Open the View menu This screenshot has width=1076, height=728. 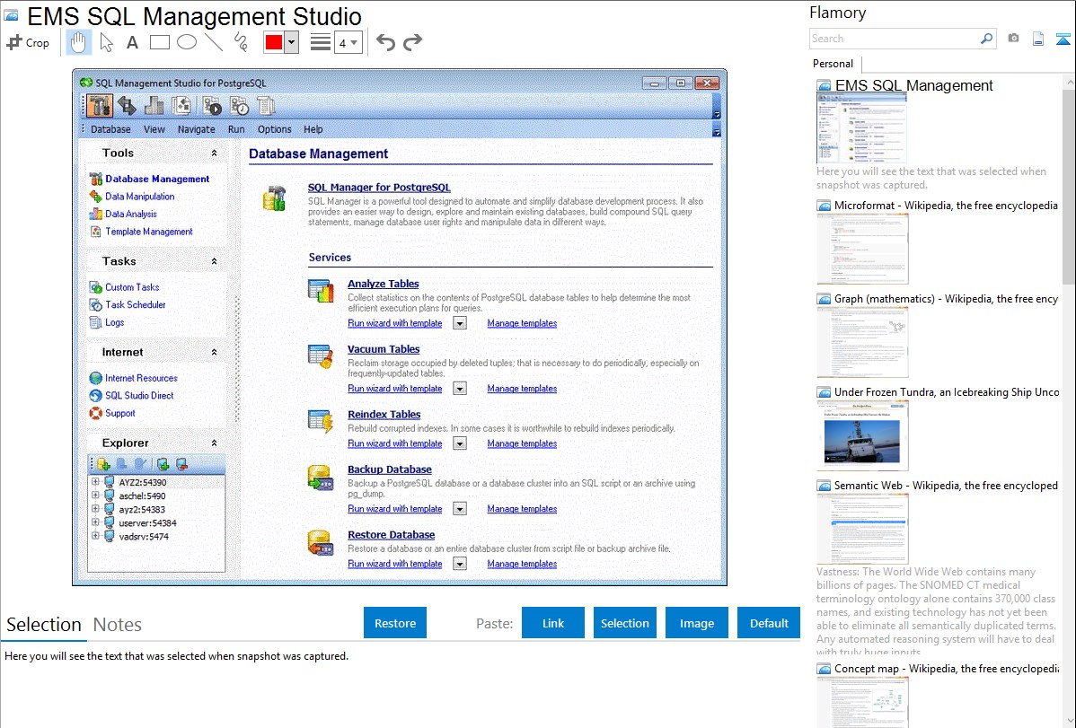coord(154,129)
